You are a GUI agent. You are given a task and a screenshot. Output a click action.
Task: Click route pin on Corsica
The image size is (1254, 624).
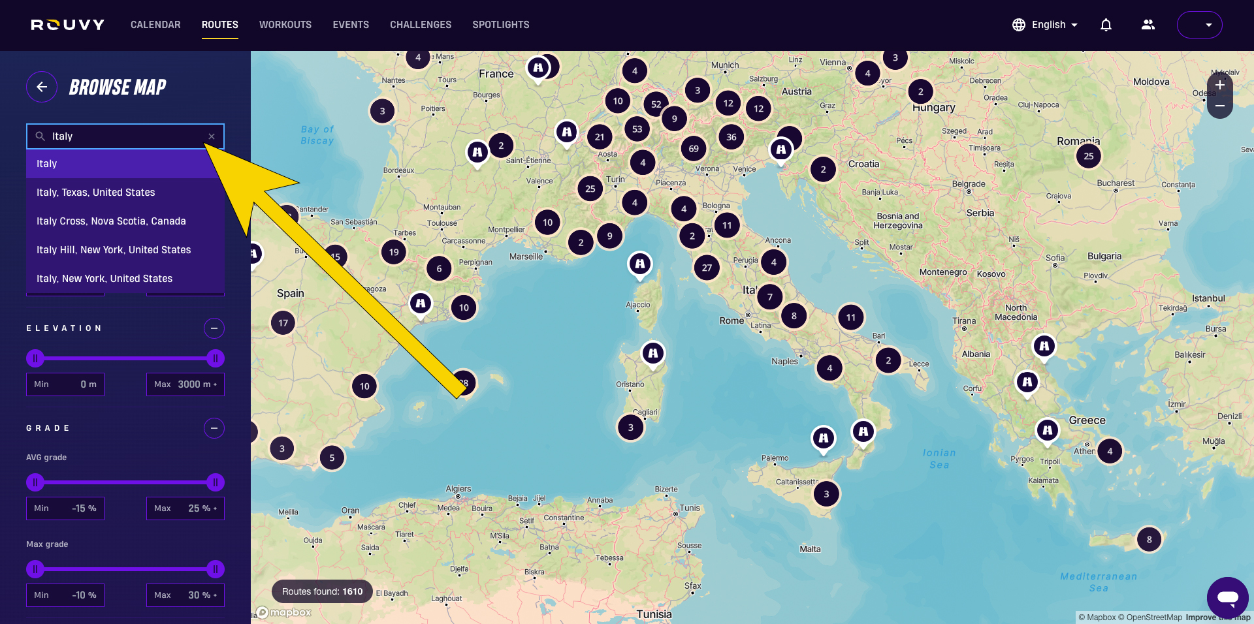pyautogui.click(x=640, y=265)
